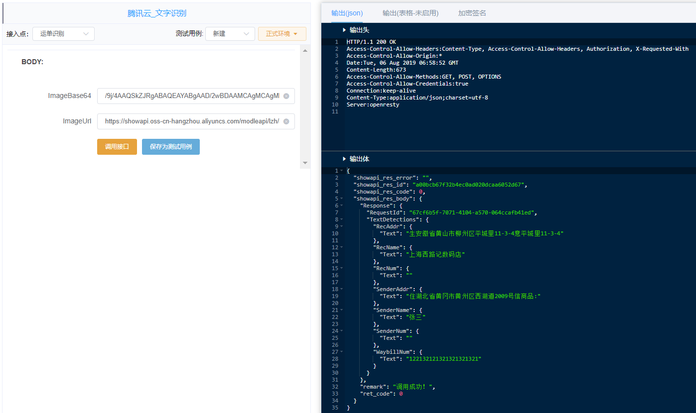Fold SenderAddr object at line 18
Screen dimensions: 696x413
click(x=341, y=289)
